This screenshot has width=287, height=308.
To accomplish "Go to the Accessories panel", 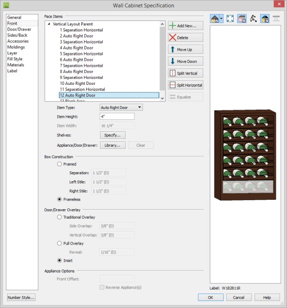I will tap(18, 41).
